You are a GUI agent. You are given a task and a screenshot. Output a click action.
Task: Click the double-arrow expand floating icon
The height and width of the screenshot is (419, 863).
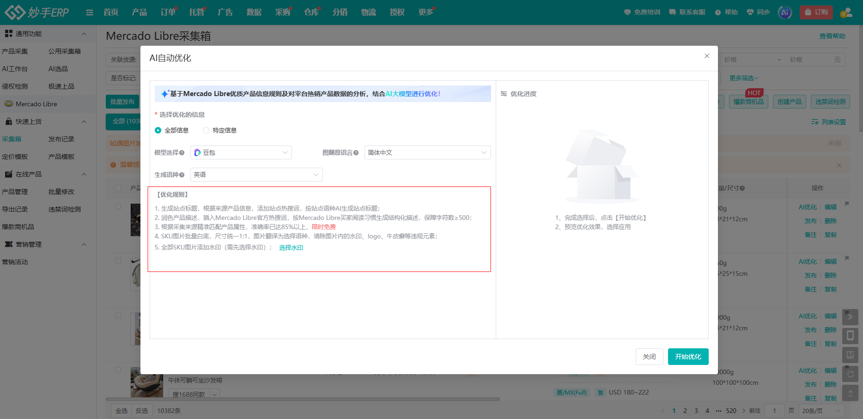850,317
